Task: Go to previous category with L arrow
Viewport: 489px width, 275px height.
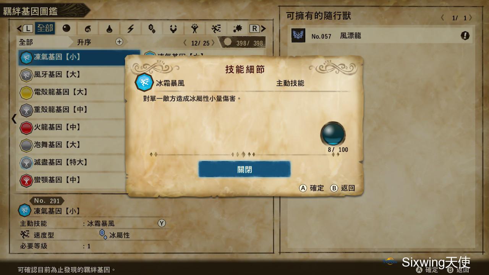Action: pyautogui.click(x=25, y=29)
